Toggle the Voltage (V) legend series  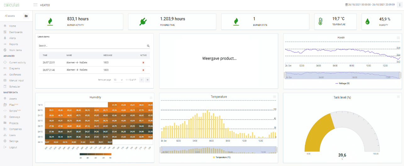342,83
